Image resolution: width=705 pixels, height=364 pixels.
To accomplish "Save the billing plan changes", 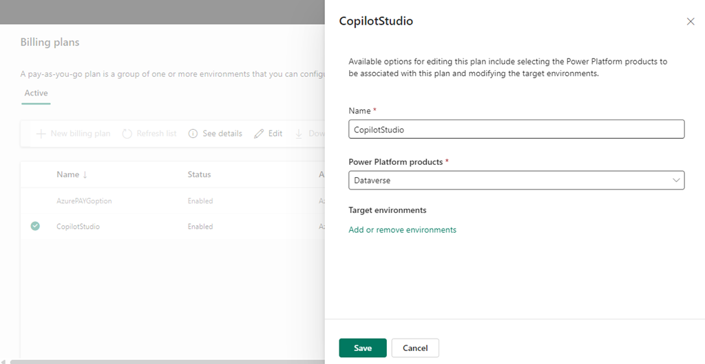I will pos(363,348).
